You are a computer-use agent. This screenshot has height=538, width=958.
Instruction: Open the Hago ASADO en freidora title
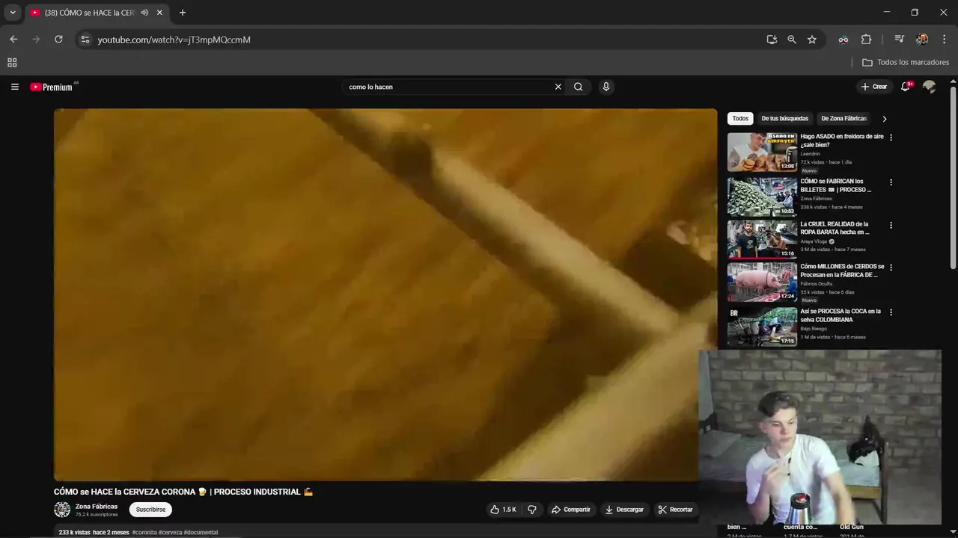tap(842, 140)
